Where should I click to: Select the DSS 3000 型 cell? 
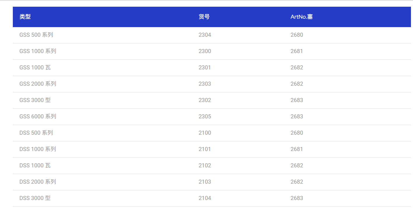click(35, 198)
